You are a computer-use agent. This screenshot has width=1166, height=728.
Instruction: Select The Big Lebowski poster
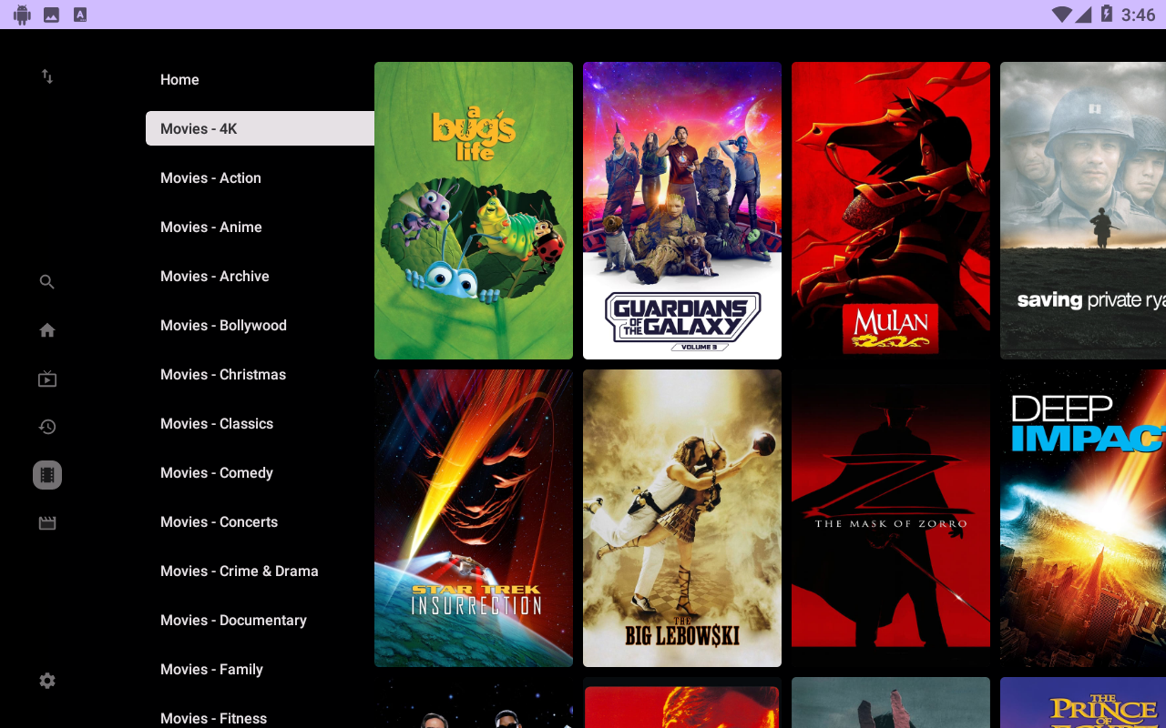[x=682, y=518]
